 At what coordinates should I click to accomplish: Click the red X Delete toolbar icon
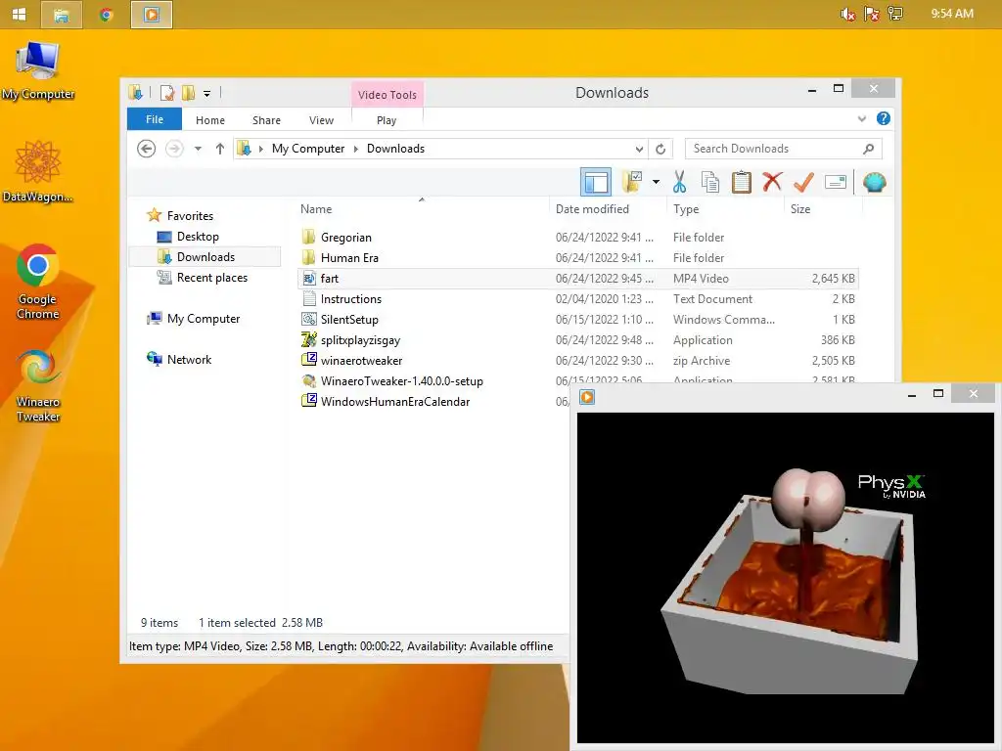(772, 181)
